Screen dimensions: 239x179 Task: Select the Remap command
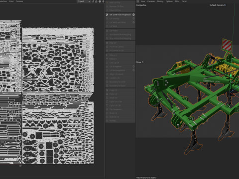(120, 121)
